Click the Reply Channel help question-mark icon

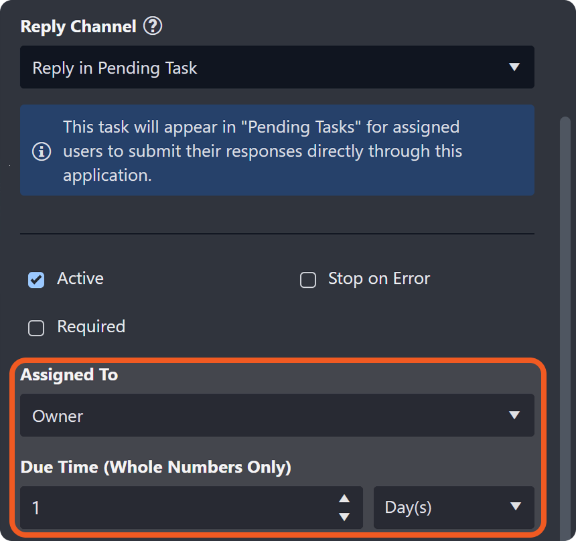click(154, 27)
